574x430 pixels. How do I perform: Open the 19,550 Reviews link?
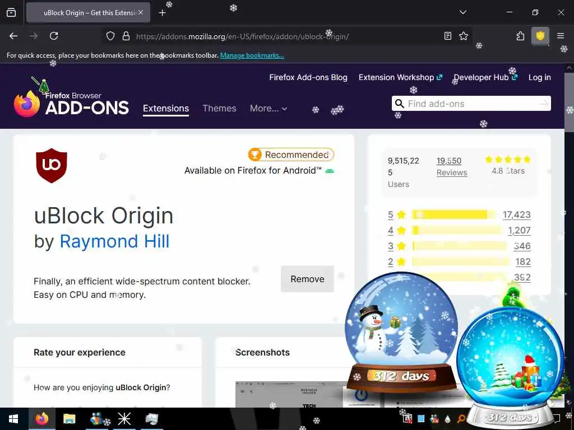(x=452, y=167)
